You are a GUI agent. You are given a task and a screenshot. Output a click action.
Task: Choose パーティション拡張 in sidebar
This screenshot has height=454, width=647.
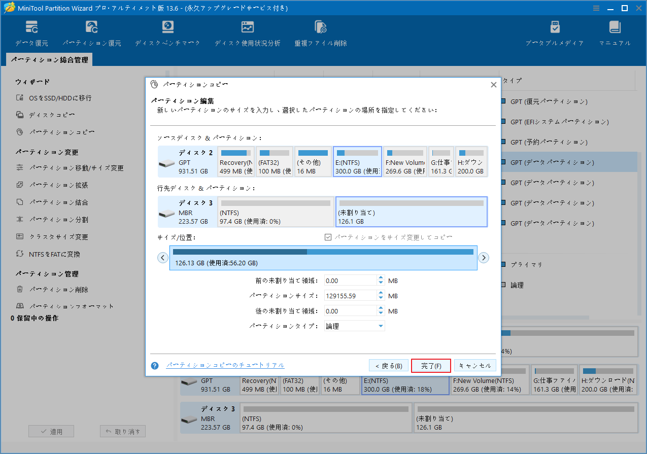[x=52, y=185]
